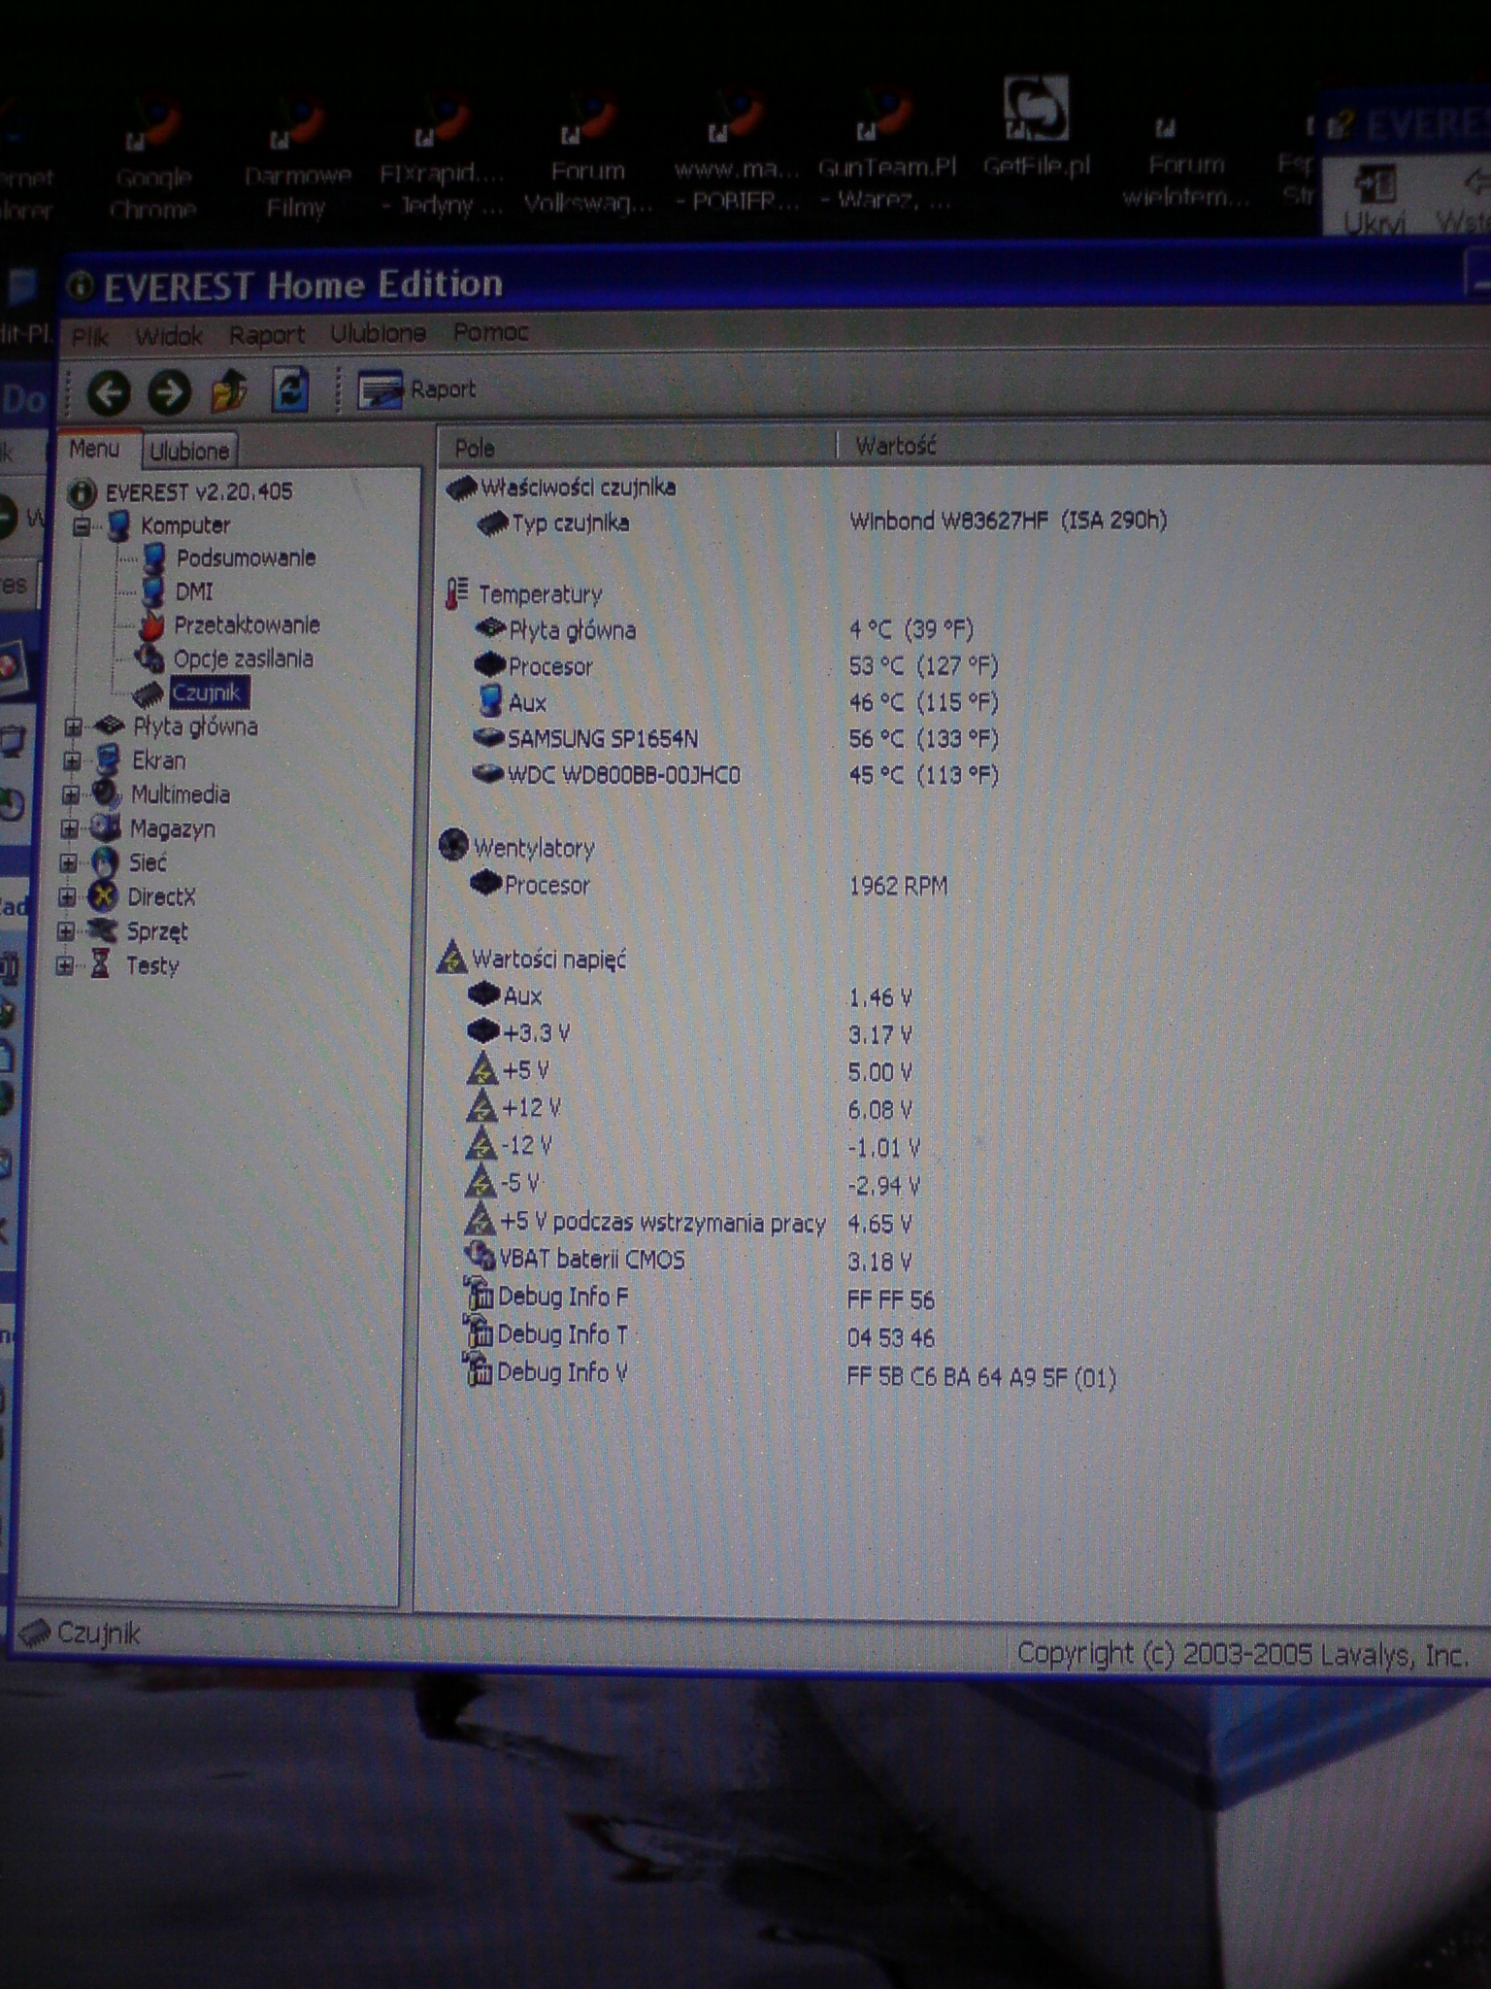Go forward with the Forward arrow toolbar icon
Screen dimensions: 1491x1989
pos(169,392)
